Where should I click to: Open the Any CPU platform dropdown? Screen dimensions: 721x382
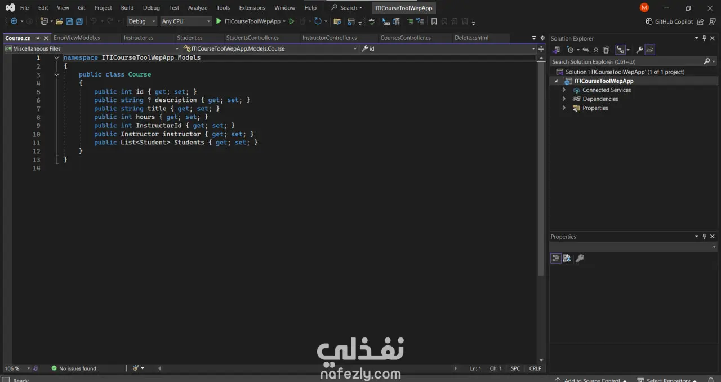click(186, 21)
